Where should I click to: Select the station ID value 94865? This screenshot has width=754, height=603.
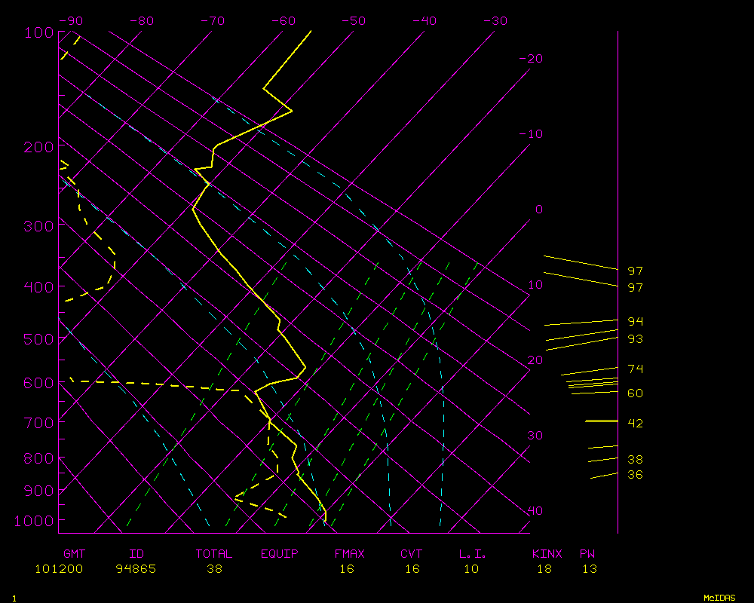(136, 569)
